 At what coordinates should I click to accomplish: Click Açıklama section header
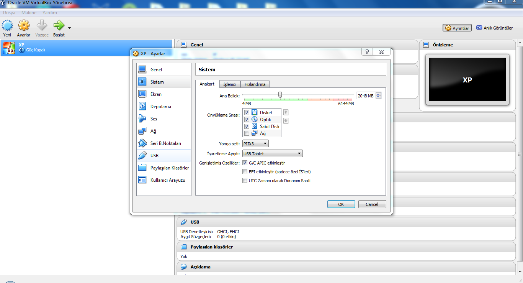coord(346,267)
